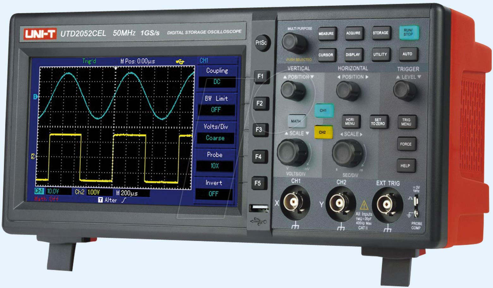Click the Math Off status text
The width and height of the screenshot is (493, 288).
[46, 199]
